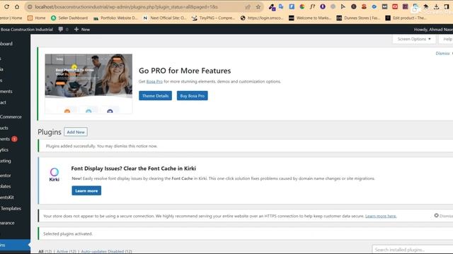
Task: Open Products in the admin sidebar
Action: pyautogui.click(x=4, y=128)
